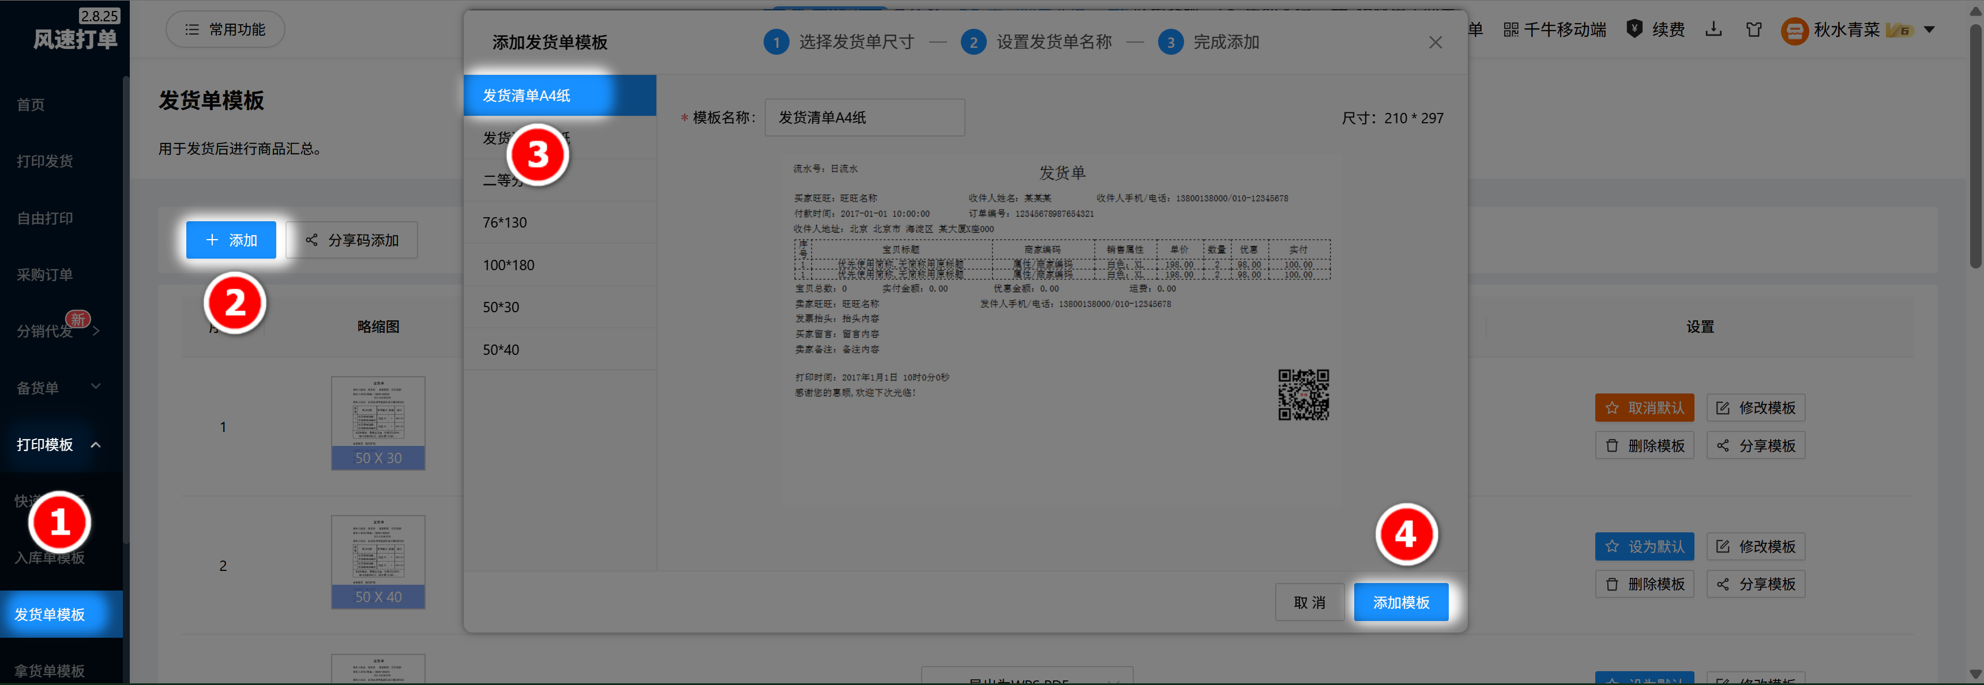Click the blue 添加 button
Image resolution: width=1984 pixels, height=685 pixels.
click(231, 240)
